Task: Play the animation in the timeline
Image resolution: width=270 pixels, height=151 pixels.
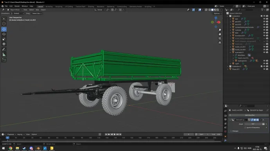Action: 115,134
